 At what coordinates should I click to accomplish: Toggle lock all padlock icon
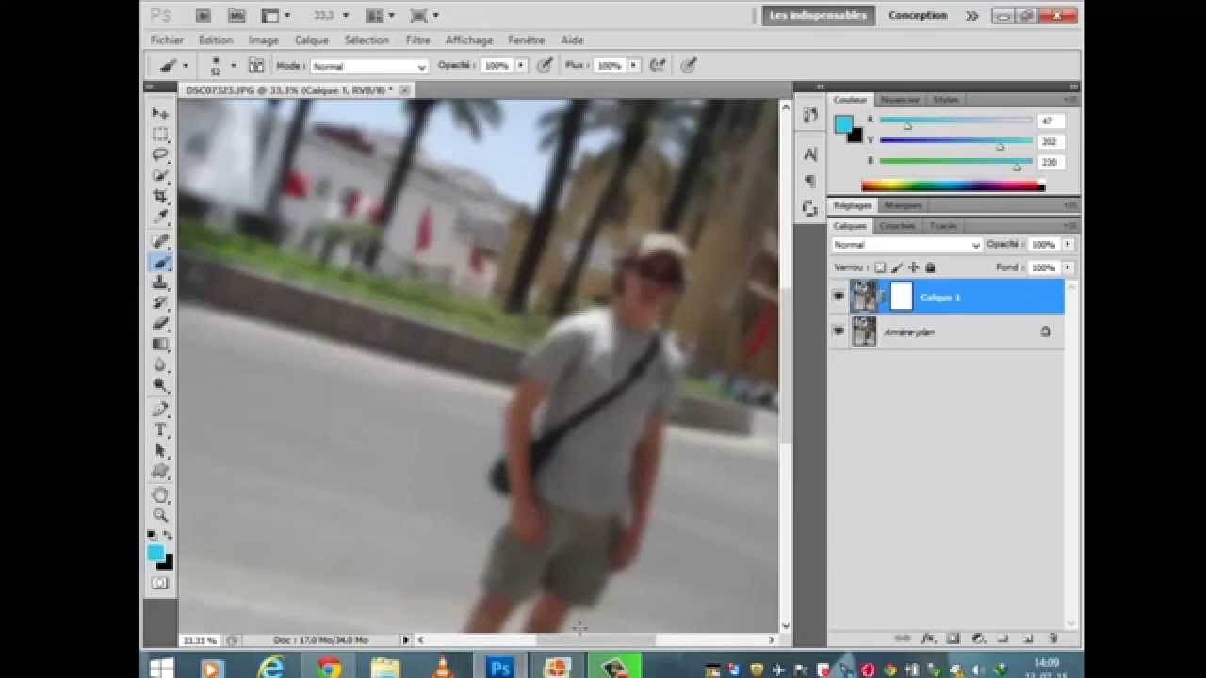tap(930, 268)
